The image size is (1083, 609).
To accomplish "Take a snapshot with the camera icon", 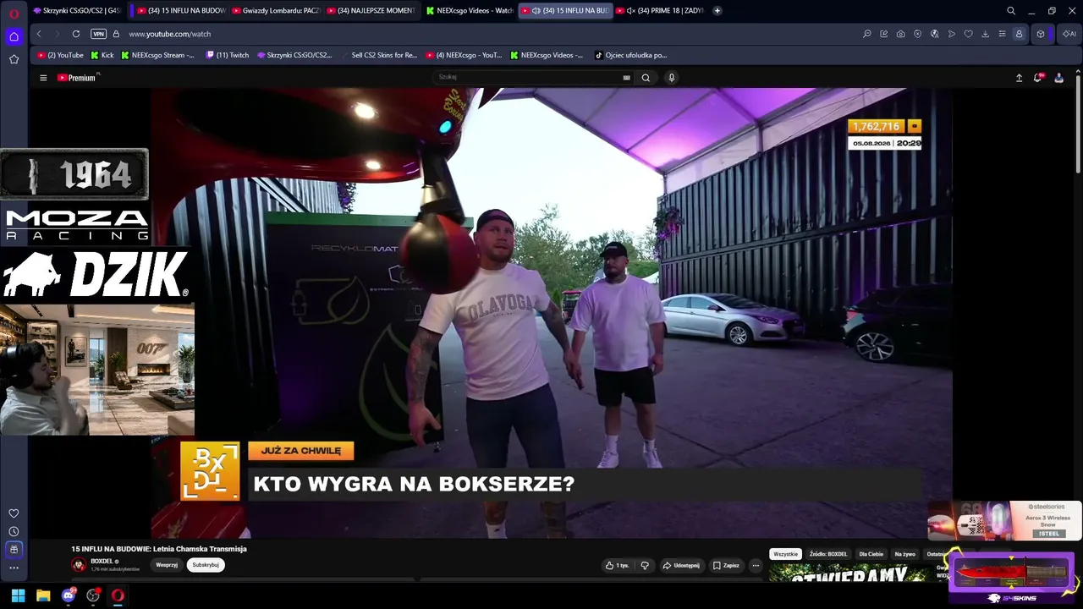I will [x=900, y=34].
